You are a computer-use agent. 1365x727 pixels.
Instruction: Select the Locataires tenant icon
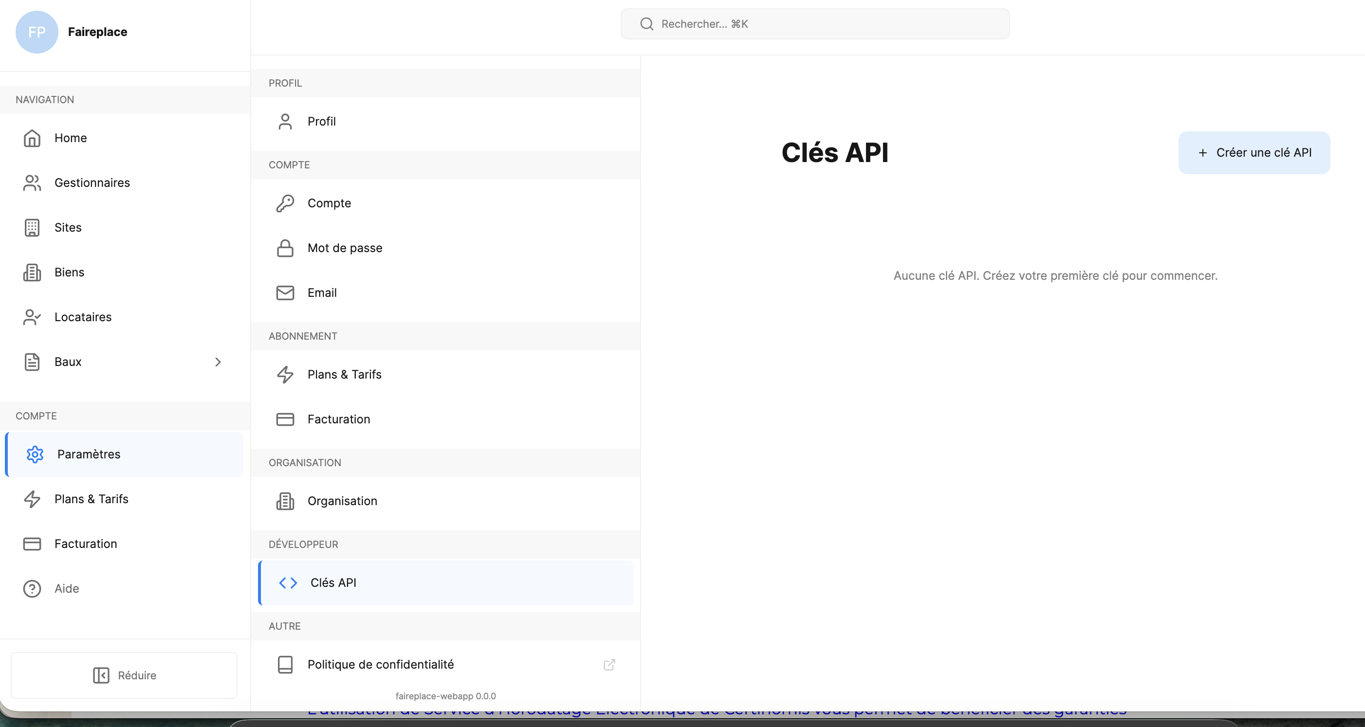tap(32, 317)
